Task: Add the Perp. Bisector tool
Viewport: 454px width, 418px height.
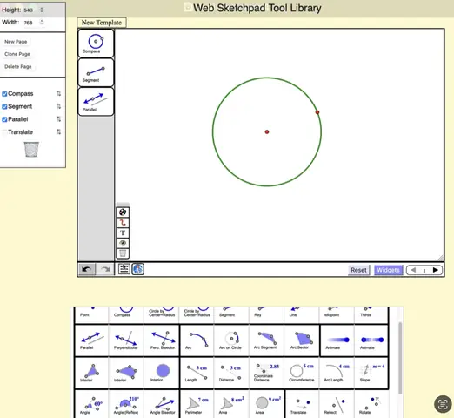Action: pyautogui.click(x=162, y=340)
